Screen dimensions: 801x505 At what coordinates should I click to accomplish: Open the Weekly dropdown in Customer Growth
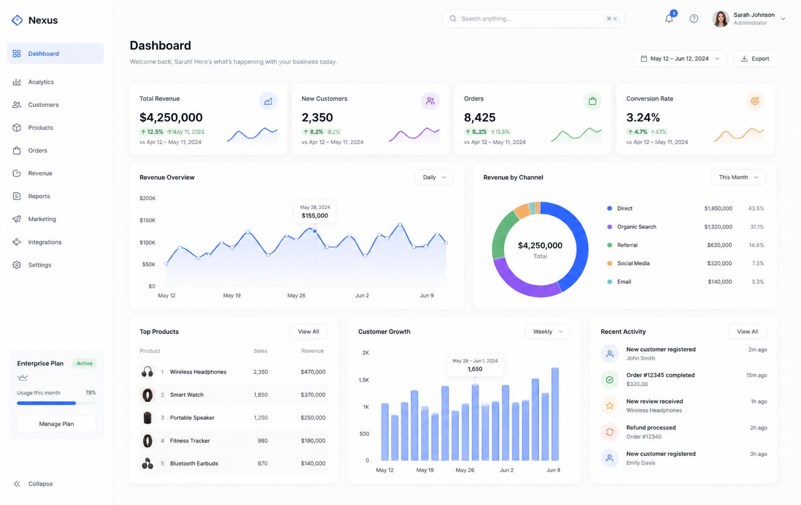[547, 332]
